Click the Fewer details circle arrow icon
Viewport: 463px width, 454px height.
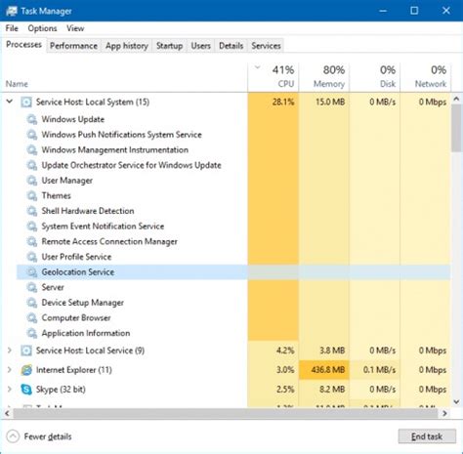click(x=13, y=436)
